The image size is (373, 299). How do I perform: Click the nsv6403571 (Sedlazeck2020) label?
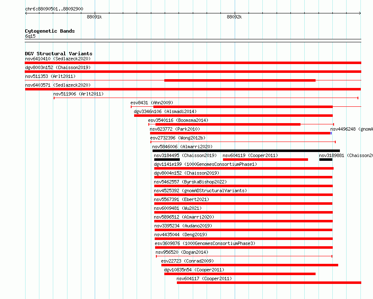coord(58,85)
